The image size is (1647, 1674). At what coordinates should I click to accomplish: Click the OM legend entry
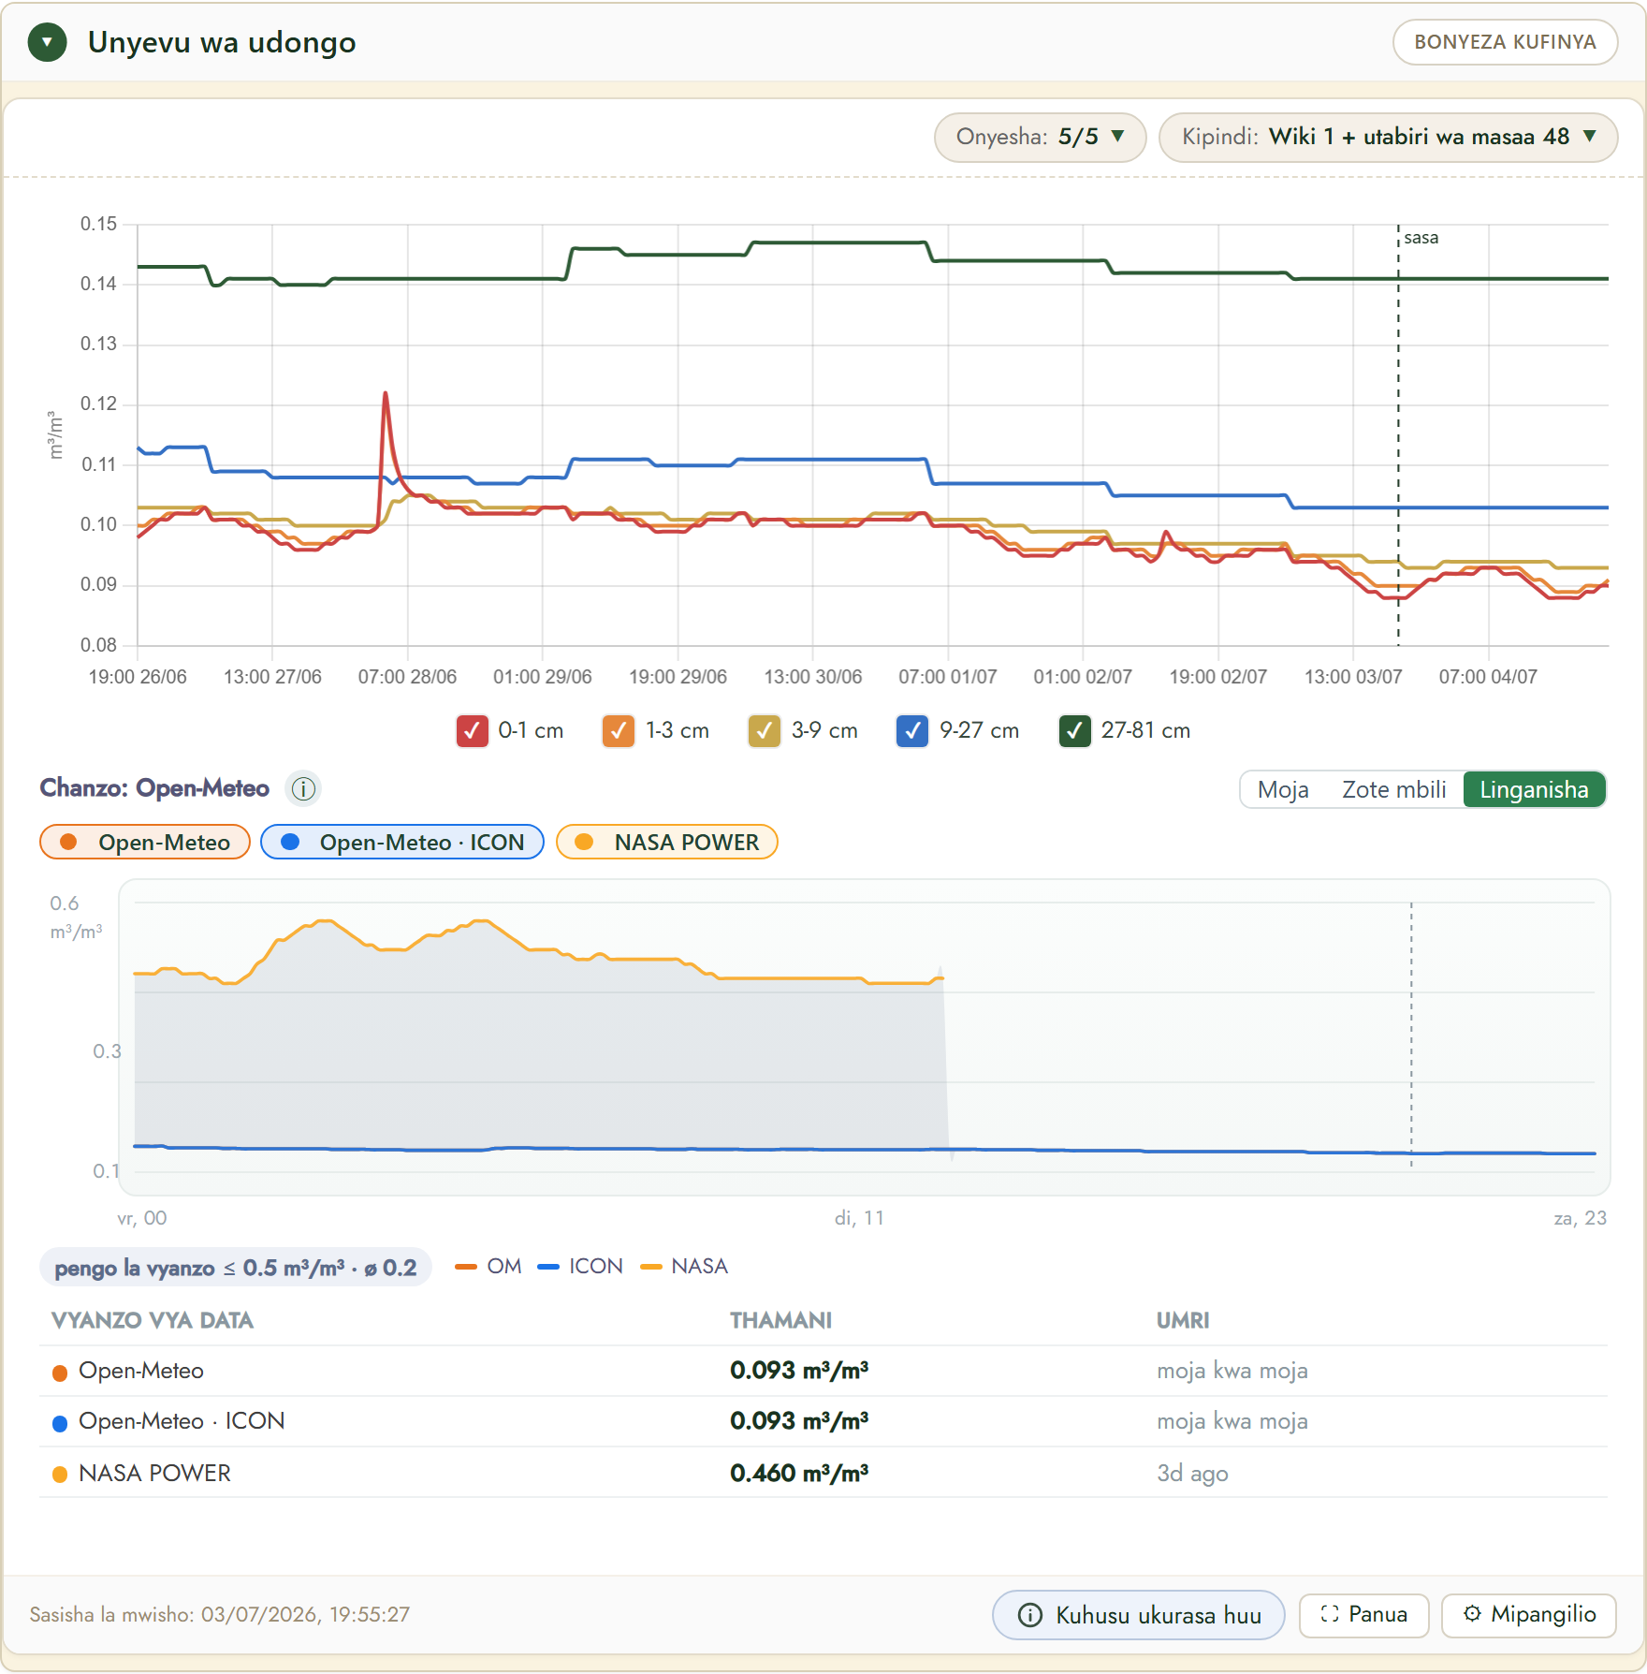pyautogui.click(x=488, y=1267)
